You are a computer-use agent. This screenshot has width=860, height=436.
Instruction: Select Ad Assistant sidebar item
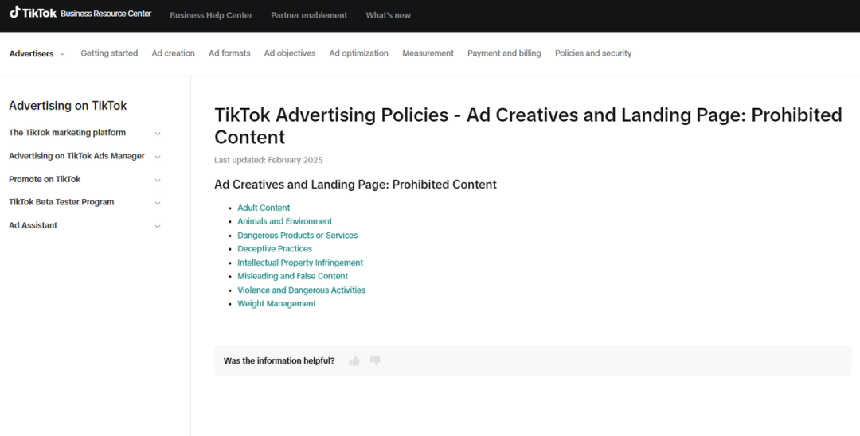pos(33,225)
